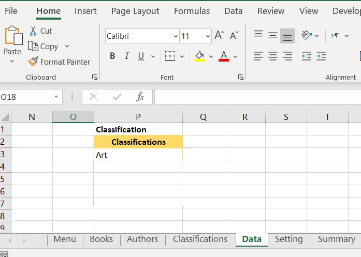Apply center horizontal alignment
The image size is (361, 257).
273,56
